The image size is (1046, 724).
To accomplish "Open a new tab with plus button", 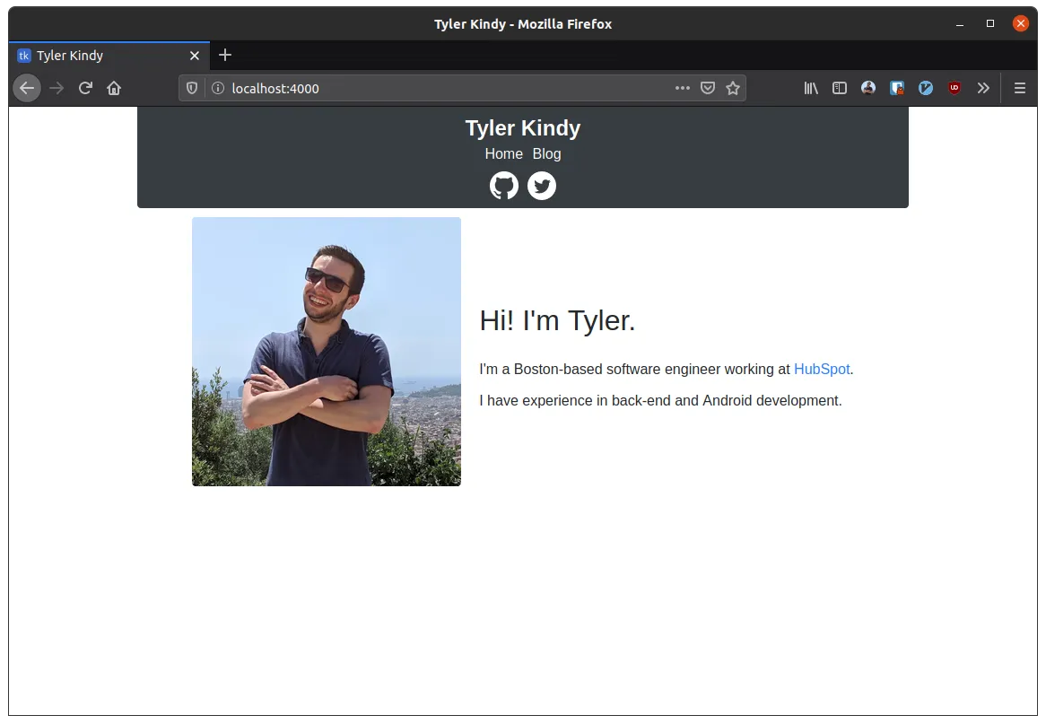I will click(225, 56).
